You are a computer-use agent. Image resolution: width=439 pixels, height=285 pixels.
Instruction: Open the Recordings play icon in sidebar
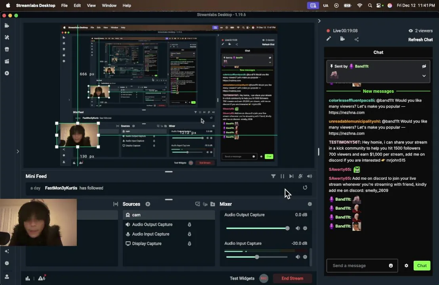[x=7, y=73]
